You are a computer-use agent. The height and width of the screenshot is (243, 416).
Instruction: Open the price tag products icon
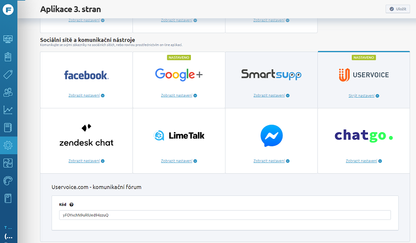pyautogui.click(x=8, y=74)
